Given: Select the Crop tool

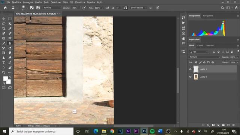Looking at the screenshot, I should (x=4, y=28).
